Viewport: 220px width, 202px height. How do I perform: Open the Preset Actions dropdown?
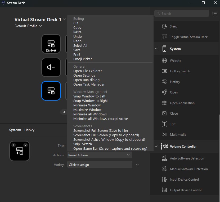coord(99,155)
